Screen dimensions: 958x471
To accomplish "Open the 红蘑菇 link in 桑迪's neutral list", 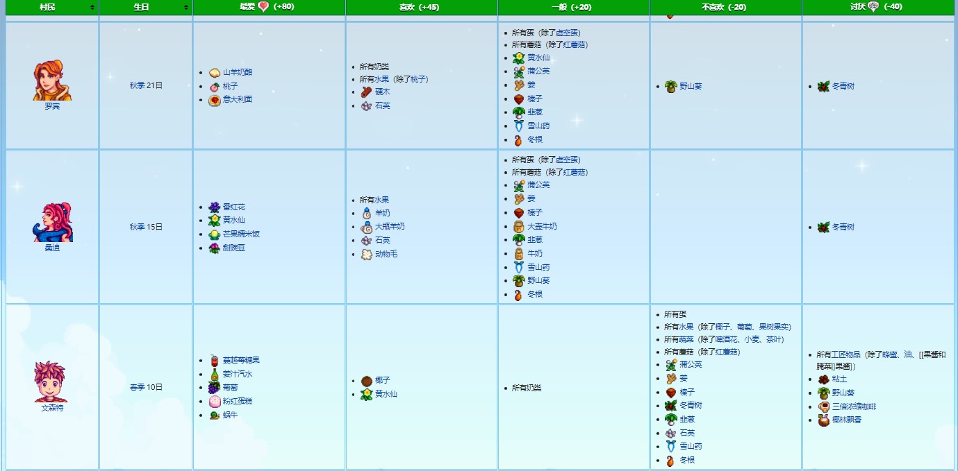I will [x=575, y=172].
